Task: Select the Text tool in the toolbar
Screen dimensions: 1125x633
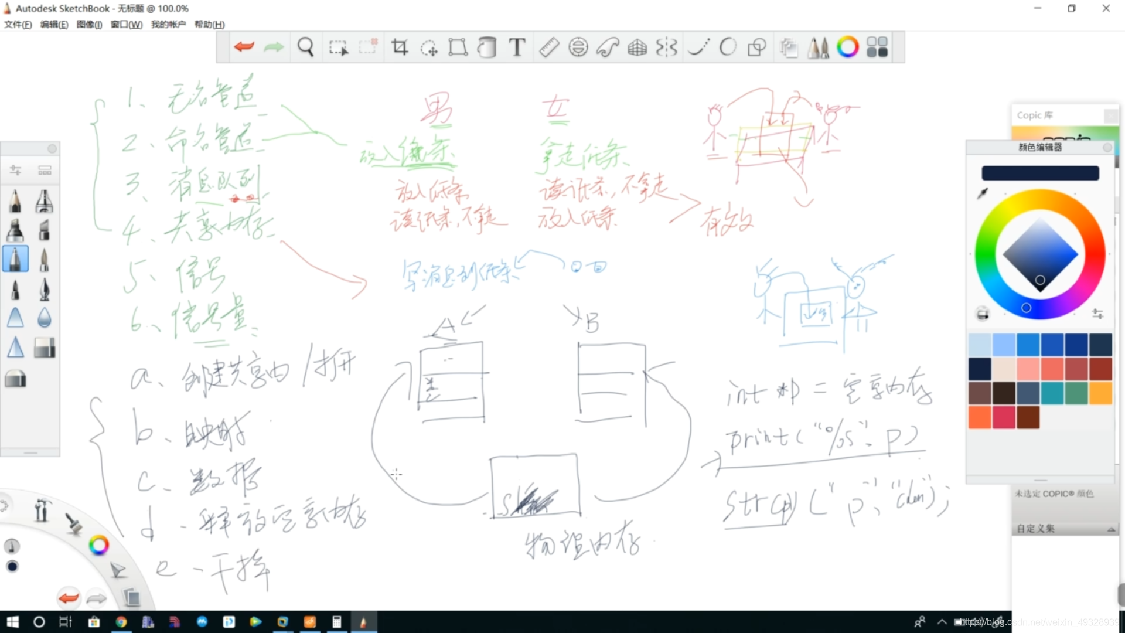Action: tap(516, 47)
